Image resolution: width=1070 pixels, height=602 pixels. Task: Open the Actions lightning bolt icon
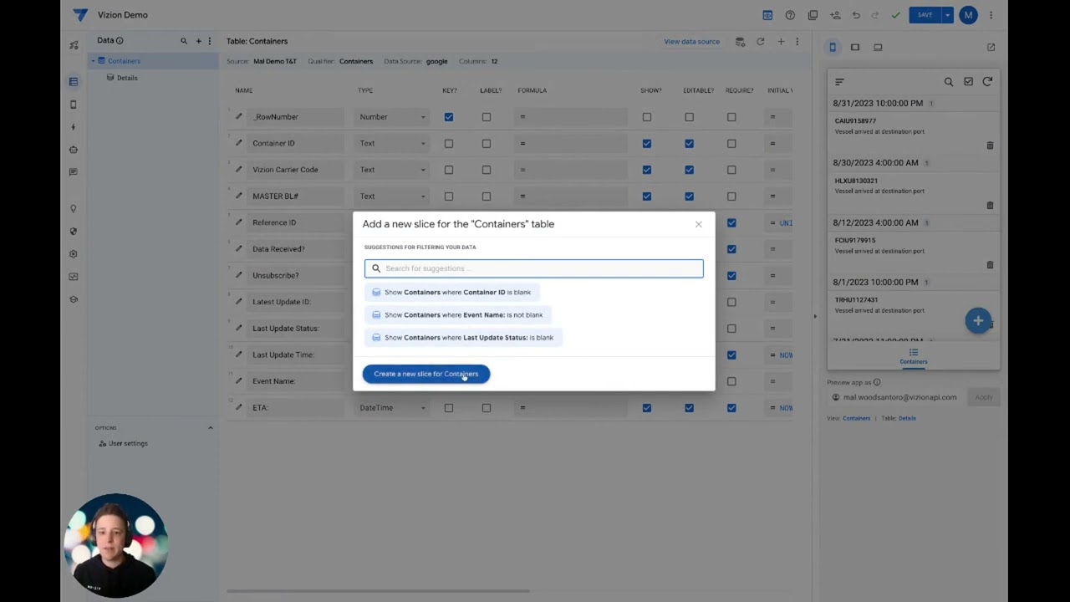(74, 127)
